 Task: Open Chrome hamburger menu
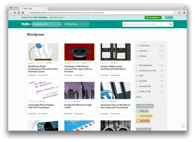(x=184, y=13)
